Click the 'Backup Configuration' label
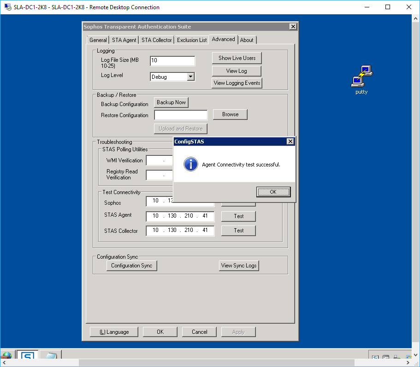Image resolution: width=420 pixels, height=367 pixels. [x=124, y=104]
